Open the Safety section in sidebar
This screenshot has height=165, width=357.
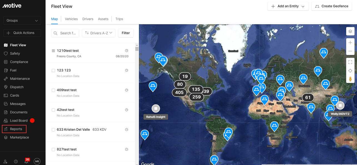(16, 53)
